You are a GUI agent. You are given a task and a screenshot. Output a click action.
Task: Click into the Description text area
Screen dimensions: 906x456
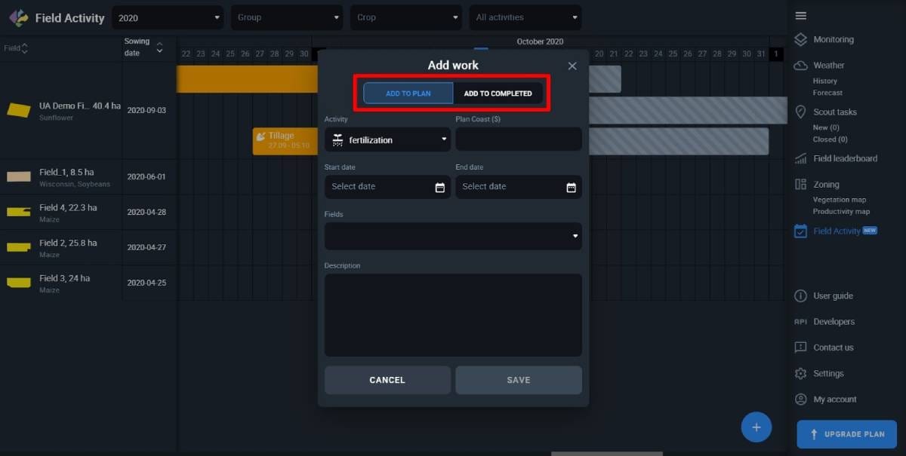(452, 315)
